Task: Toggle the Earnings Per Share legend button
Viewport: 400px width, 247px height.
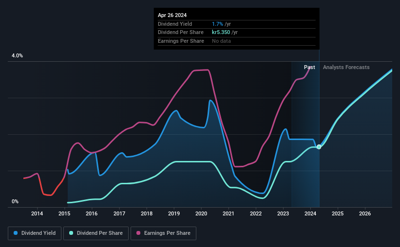Action: tap(163, 233)
